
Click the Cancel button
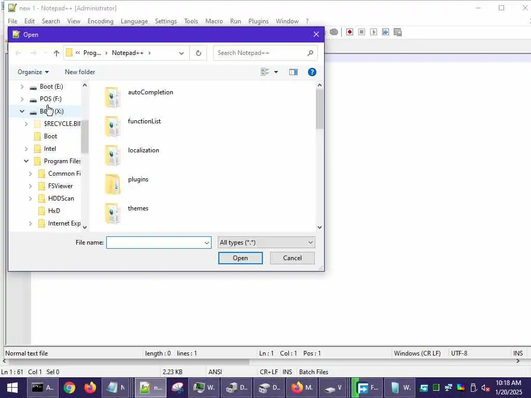click(292, 258)
